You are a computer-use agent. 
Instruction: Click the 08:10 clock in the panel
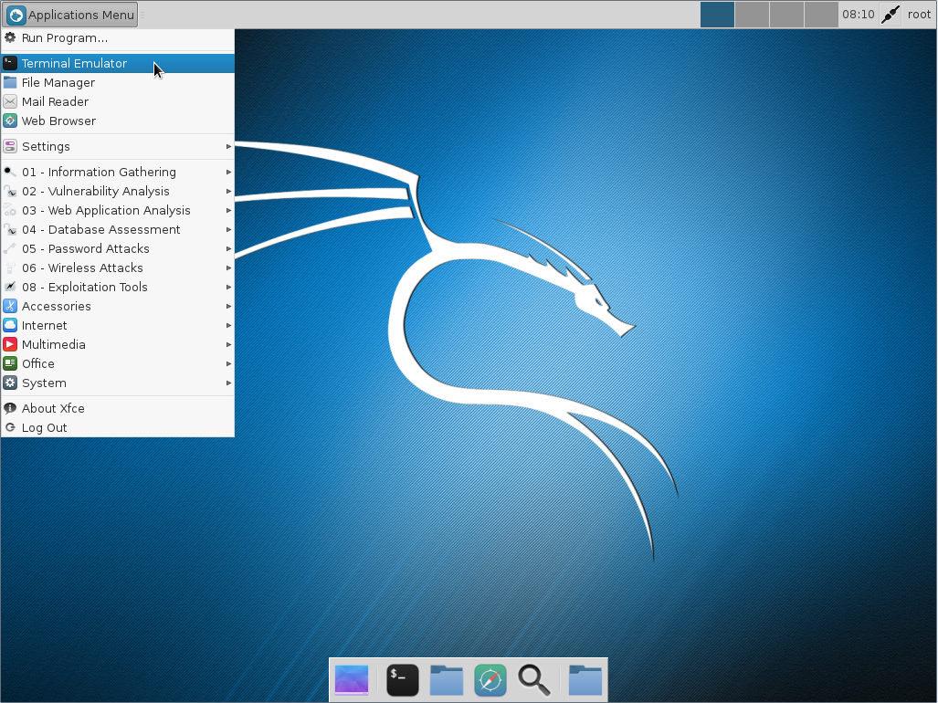(x=858, y=15)
